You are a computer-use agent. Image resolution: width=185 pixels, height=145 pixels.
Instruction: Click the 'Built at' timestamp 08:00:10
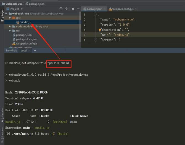(x=46, y=110)
